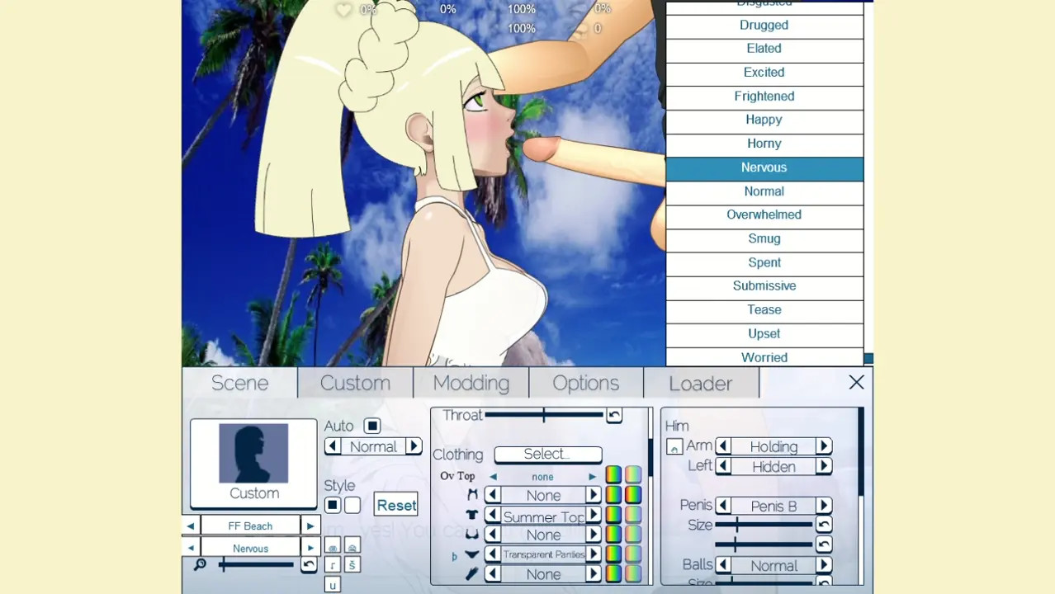Click the panties icon next to Transparent Panties
Screen dimensions: 1055x594
click(x=471, y=554)
